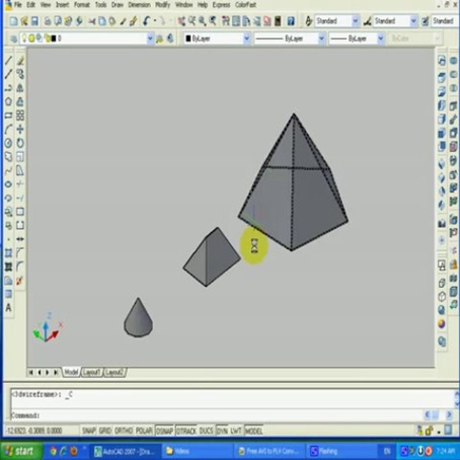
Task: Open the Modify menu
Action: click(x=162, y=4)
